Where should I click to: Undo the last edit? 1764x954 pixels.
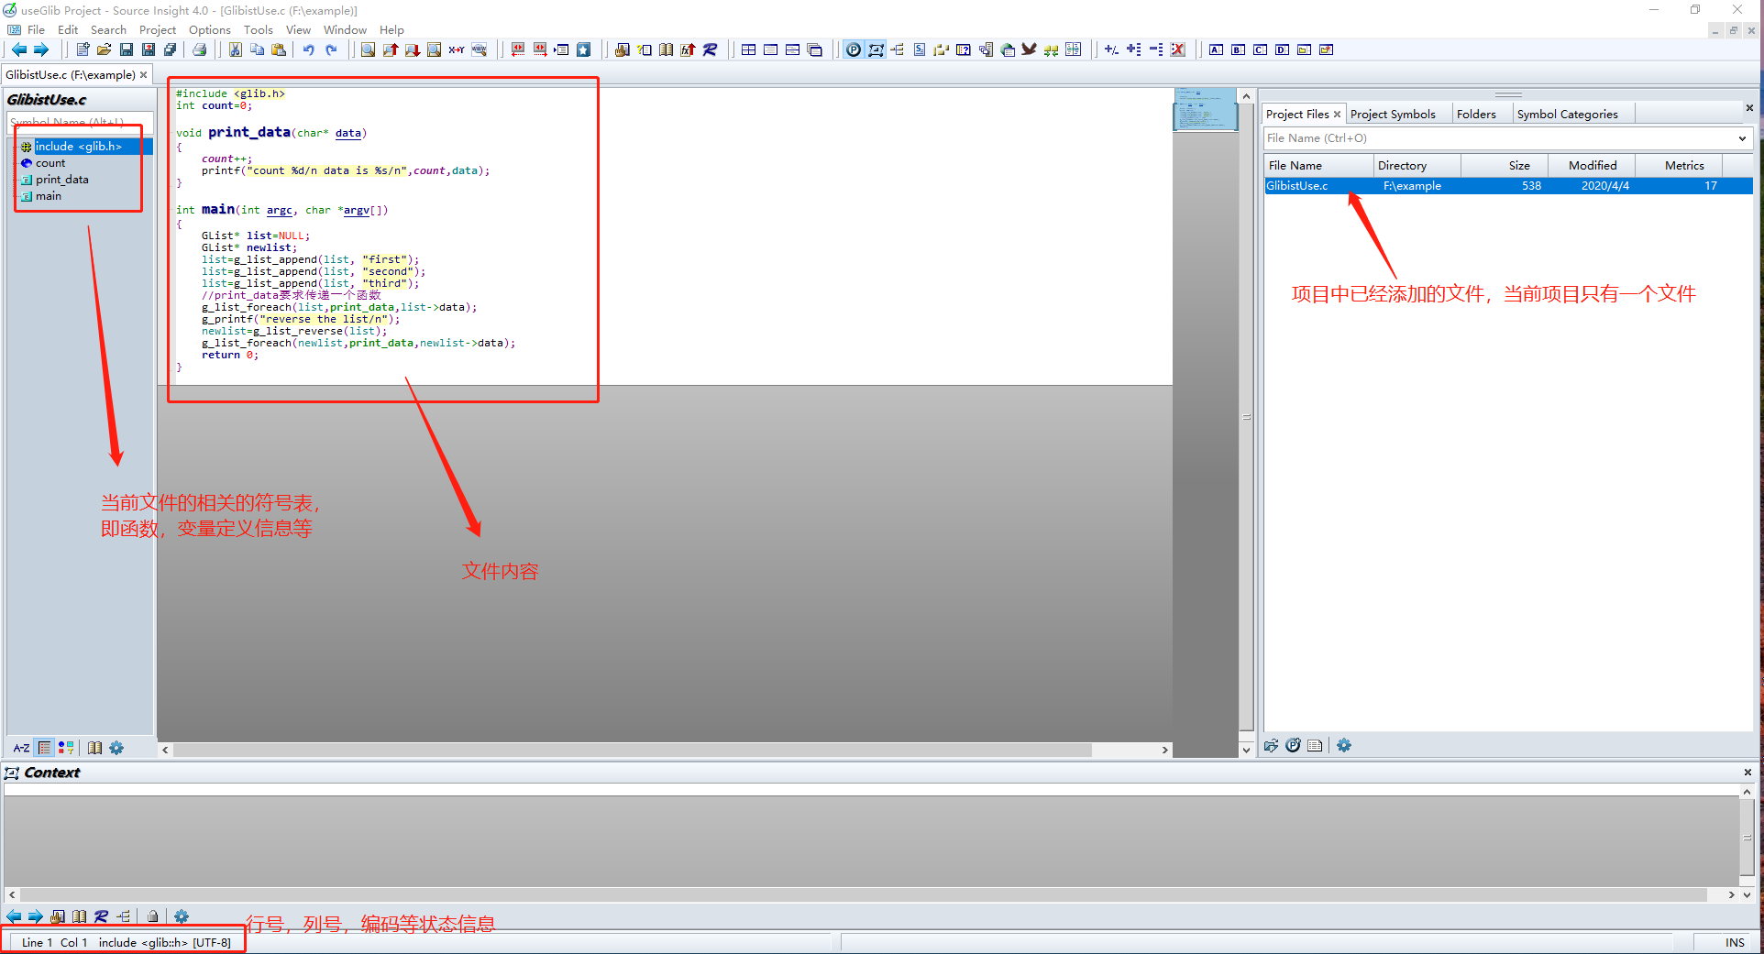[308, 49]
